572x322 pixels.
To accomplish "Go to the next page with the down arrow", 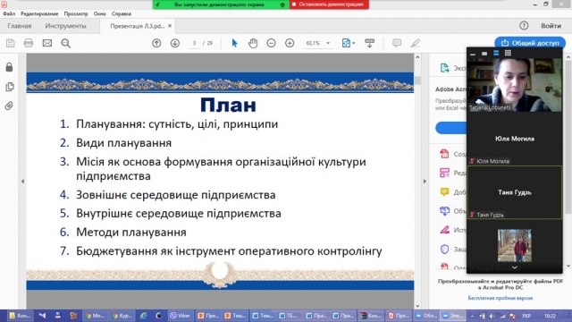I will tap(175, 43).
